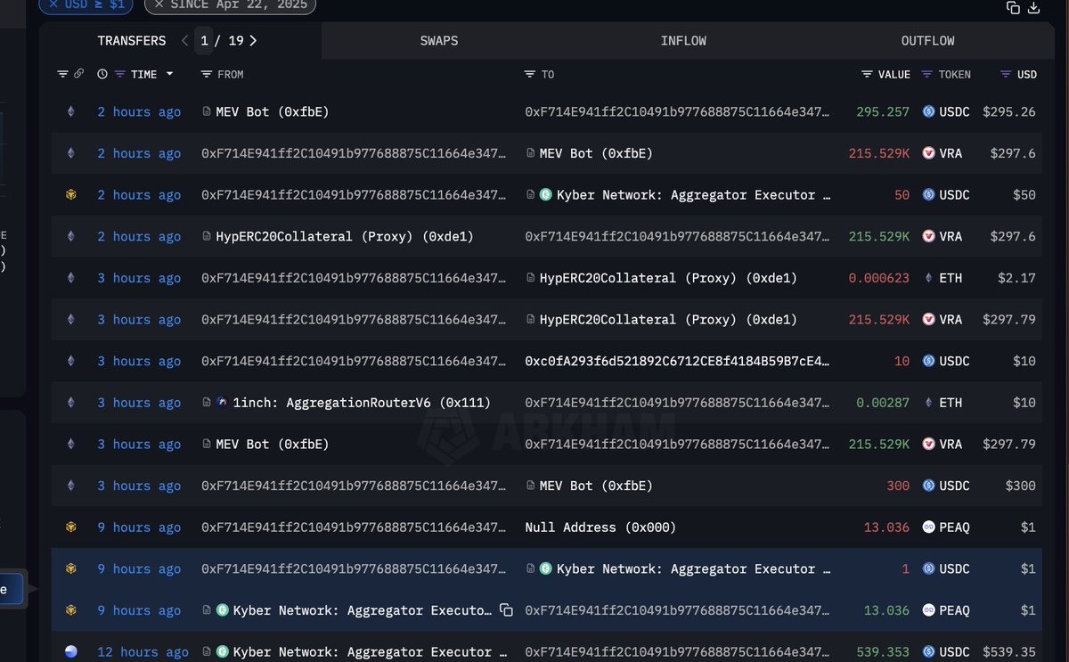Click the BNB chain icon in 50 USDC row
Screen dimensions: 1069x662
pos(70,195)
